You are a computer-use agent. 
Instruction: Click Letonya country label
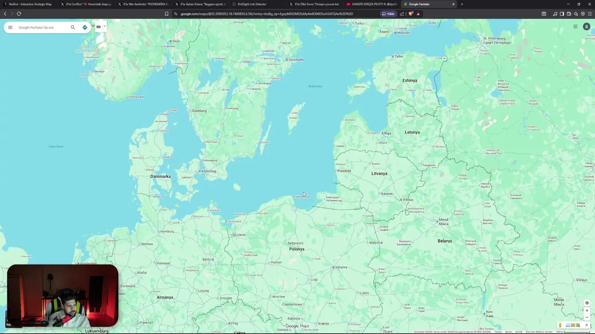pyautogui.click(x=412, y=132)
